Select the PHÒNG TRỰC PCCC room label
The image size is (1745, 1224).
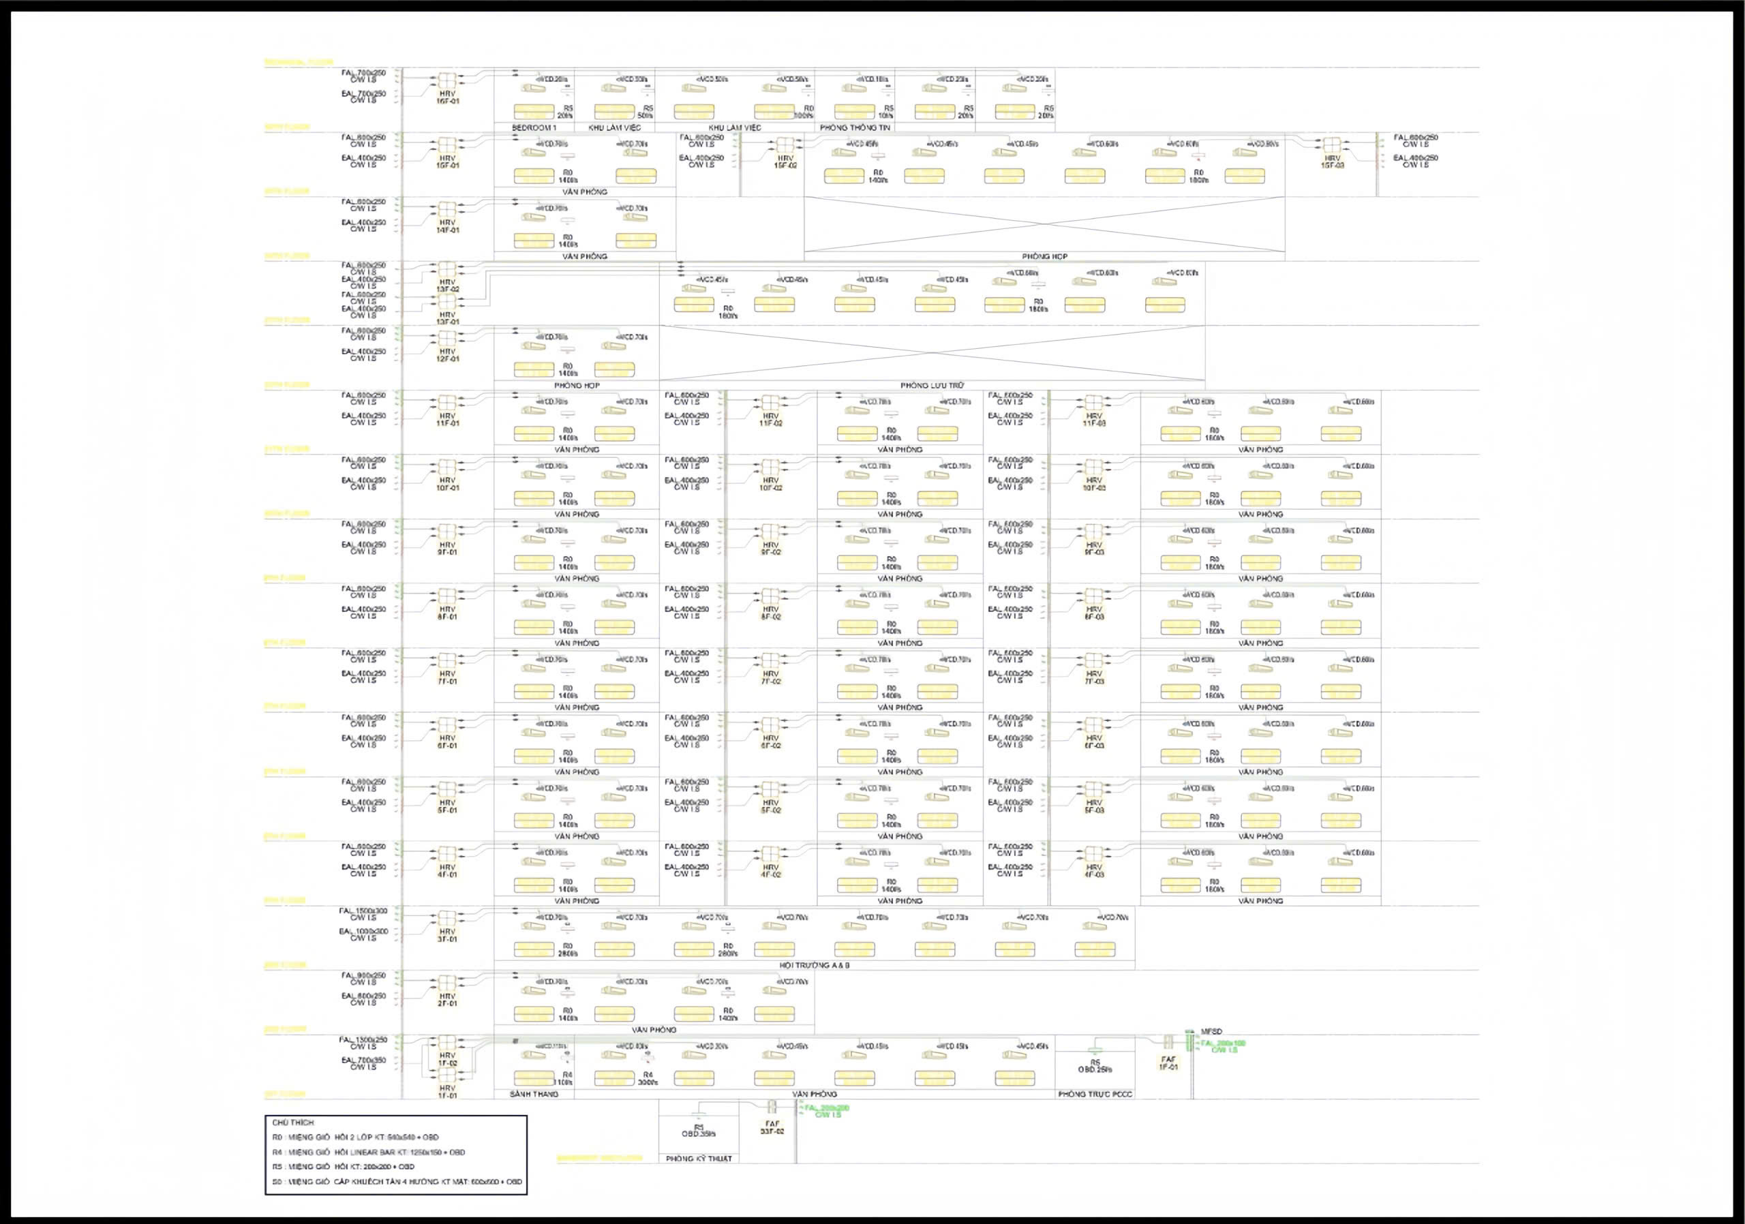1095,1094
